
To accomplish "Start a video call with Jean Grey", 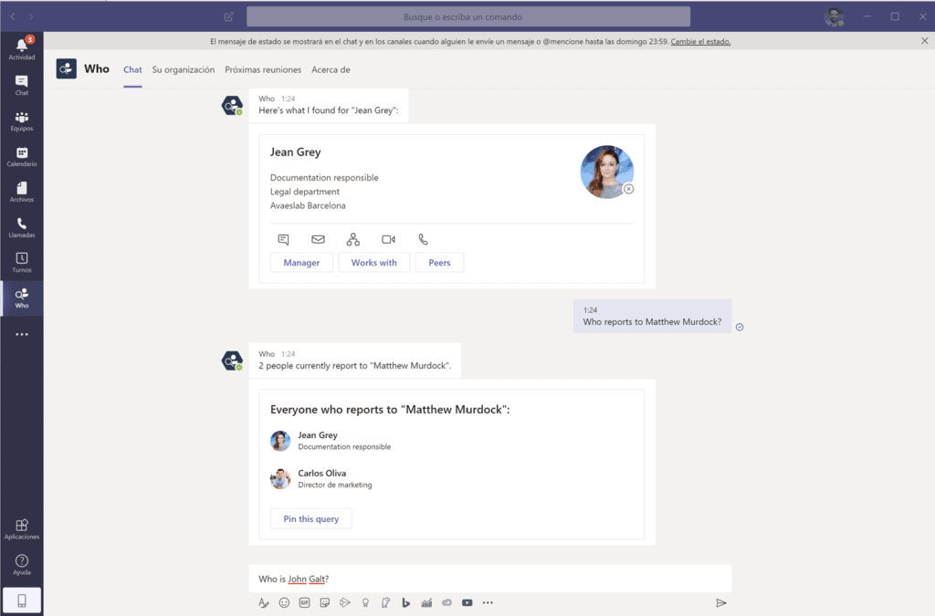I will pyautogui.click(x=388, y=239).
